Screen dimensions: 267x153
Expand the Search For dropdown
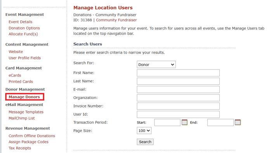(x=156, y=64)
